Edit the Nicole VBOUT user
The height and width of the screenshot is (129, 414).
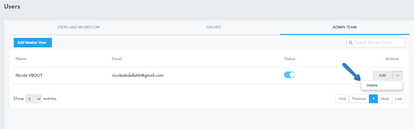click(383, 75)
